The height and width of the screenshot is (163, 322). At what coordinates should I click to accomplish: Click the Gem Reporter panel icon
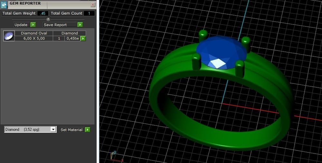point(4,4)
